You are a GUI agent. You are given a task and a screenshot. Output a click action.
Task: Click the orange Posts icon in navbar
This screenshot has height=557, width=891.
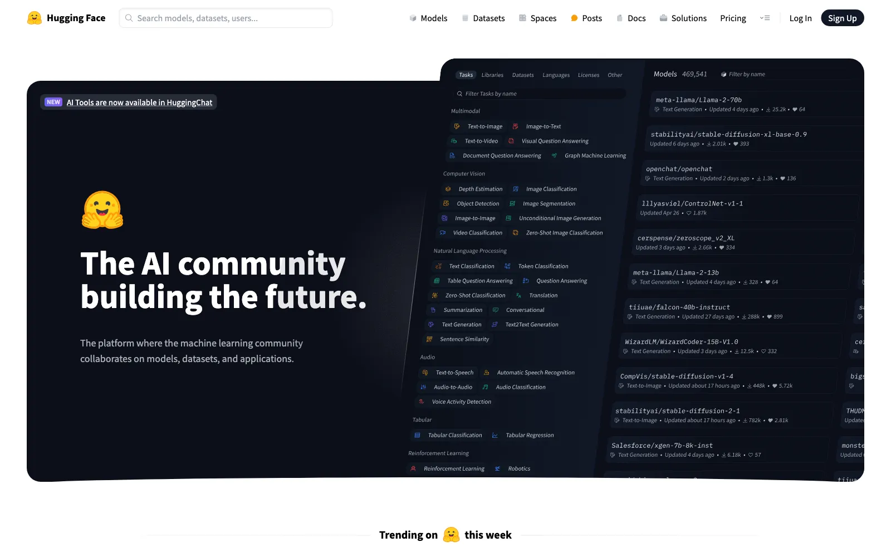click(x=574, y=18)
